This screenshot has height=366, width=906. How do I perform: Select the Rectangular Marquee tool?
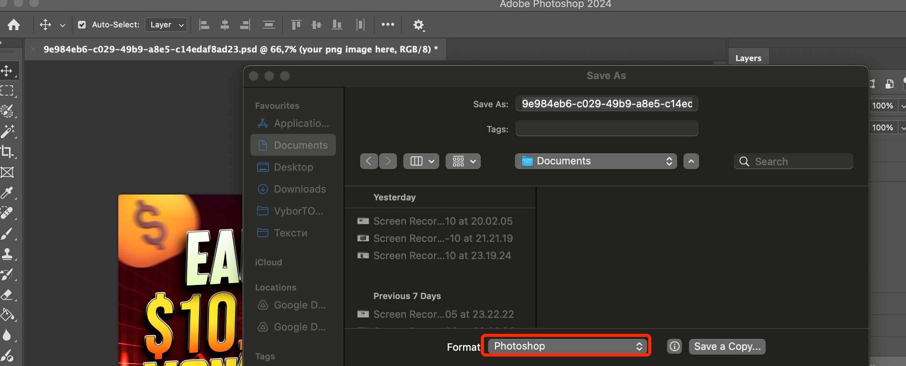(7, 91)
